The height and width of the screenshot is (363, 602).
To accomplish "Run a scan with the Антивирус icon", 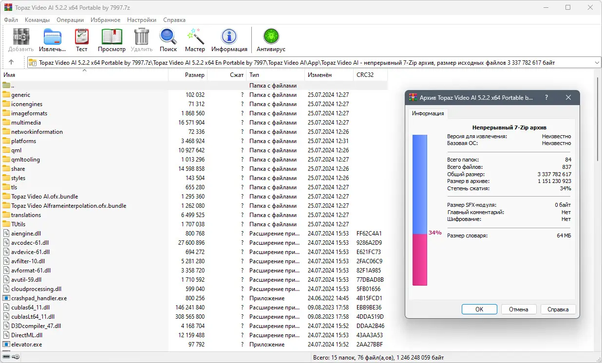I will pos(271,39).
